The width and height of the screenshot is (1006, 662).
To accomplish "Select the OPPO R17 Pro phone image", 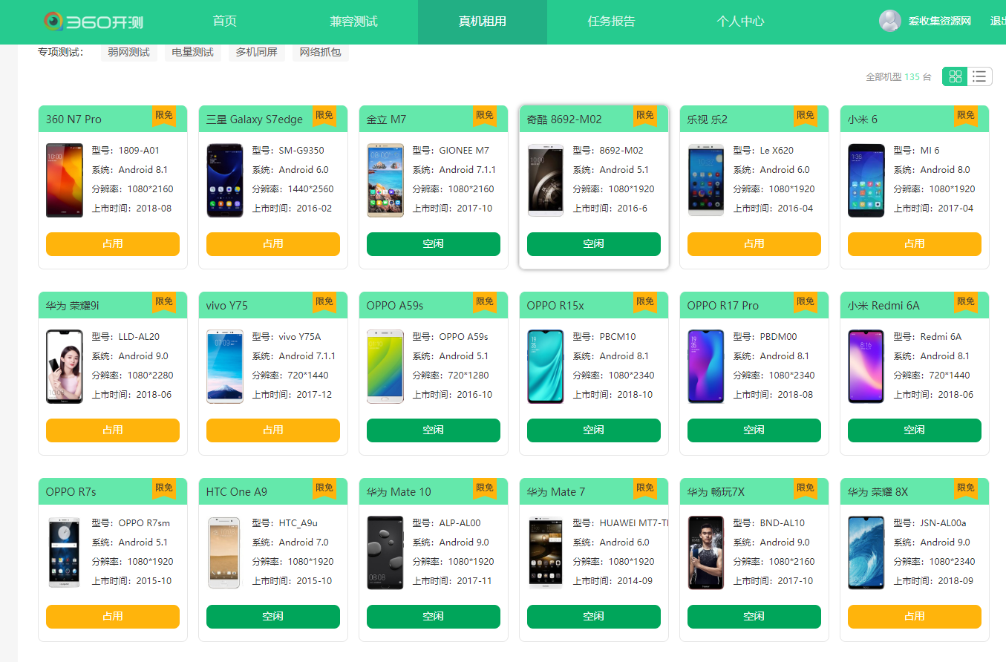I will [706, 367].
